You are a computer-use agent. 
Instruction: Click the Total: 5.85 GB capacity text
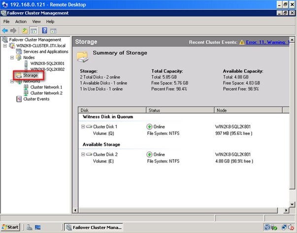[x=164, y=77]
